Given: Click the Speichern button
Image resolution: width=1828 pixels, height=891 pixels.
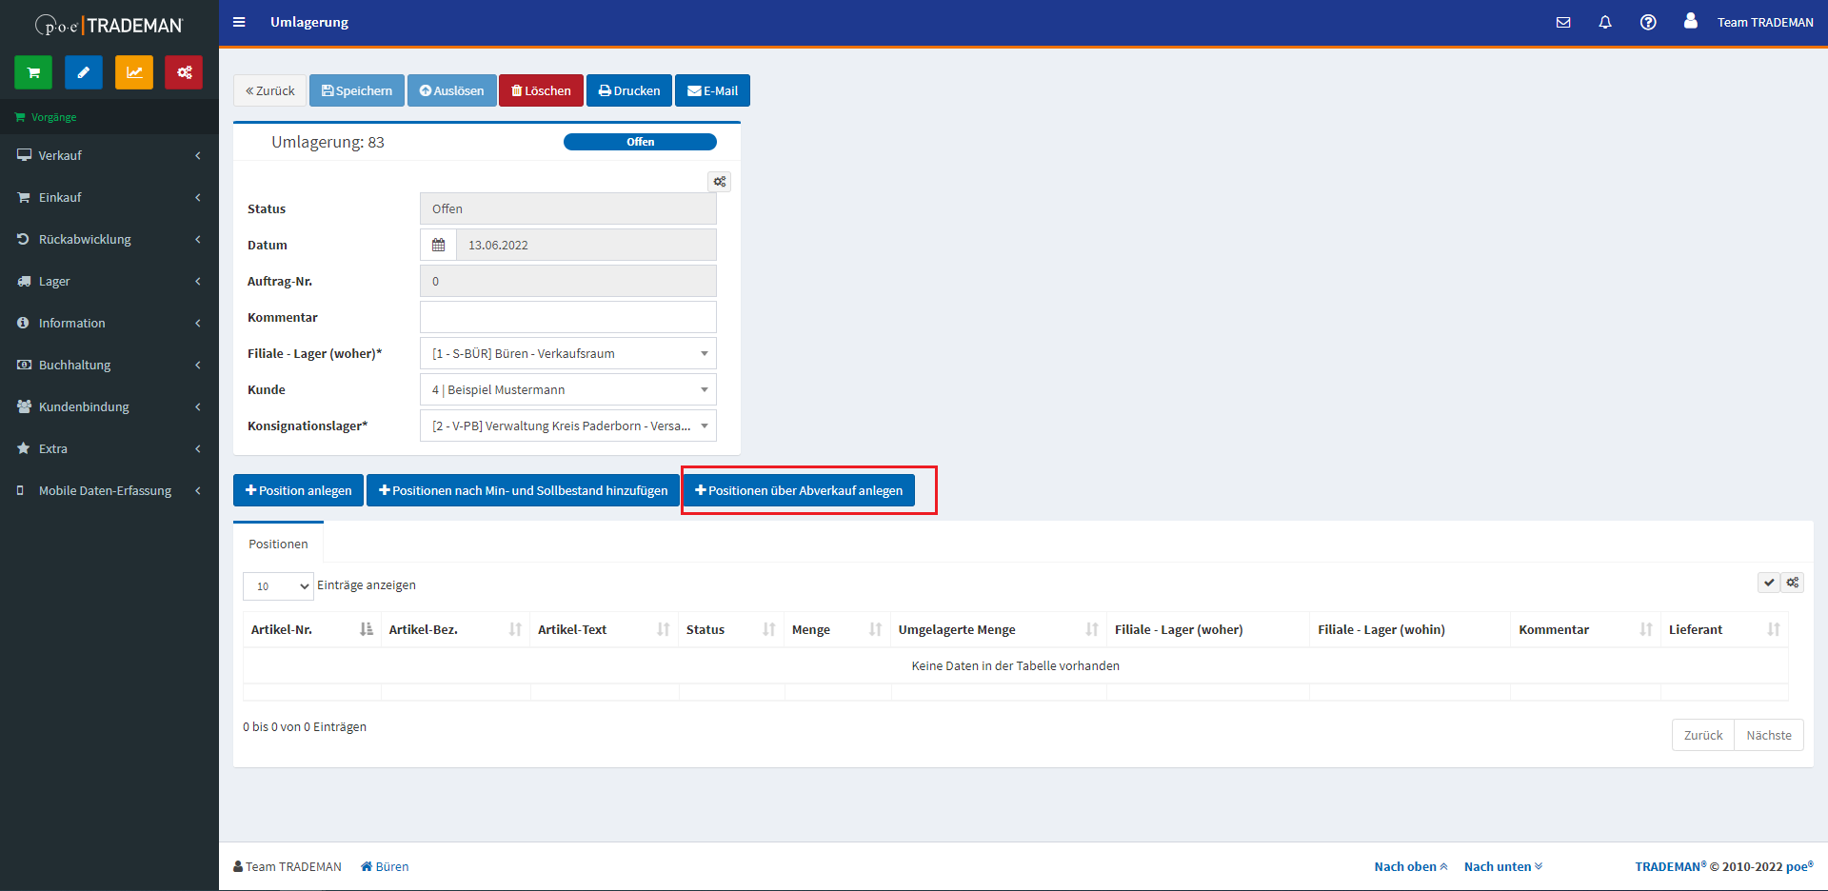Looking at the screenshot, I should pos(357,90).
